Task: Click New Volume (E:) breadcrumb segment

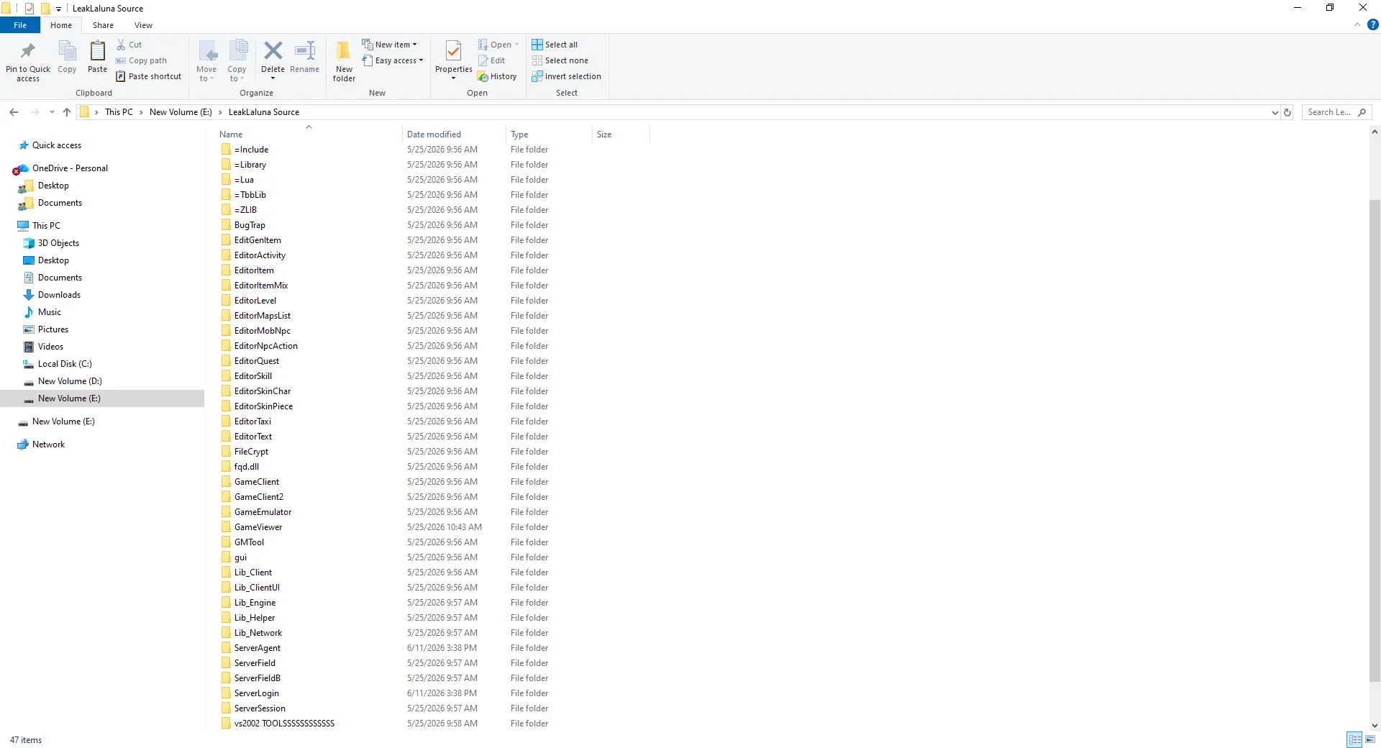Action: (181, 112)
